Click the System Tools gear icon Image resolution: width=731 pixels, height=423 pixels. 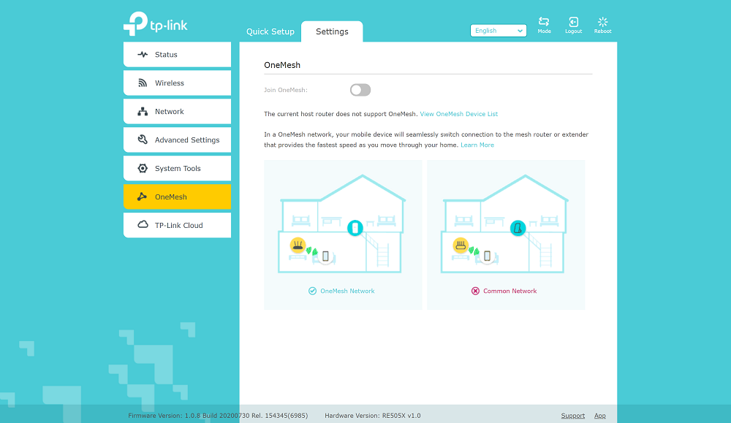coord(143,168)
